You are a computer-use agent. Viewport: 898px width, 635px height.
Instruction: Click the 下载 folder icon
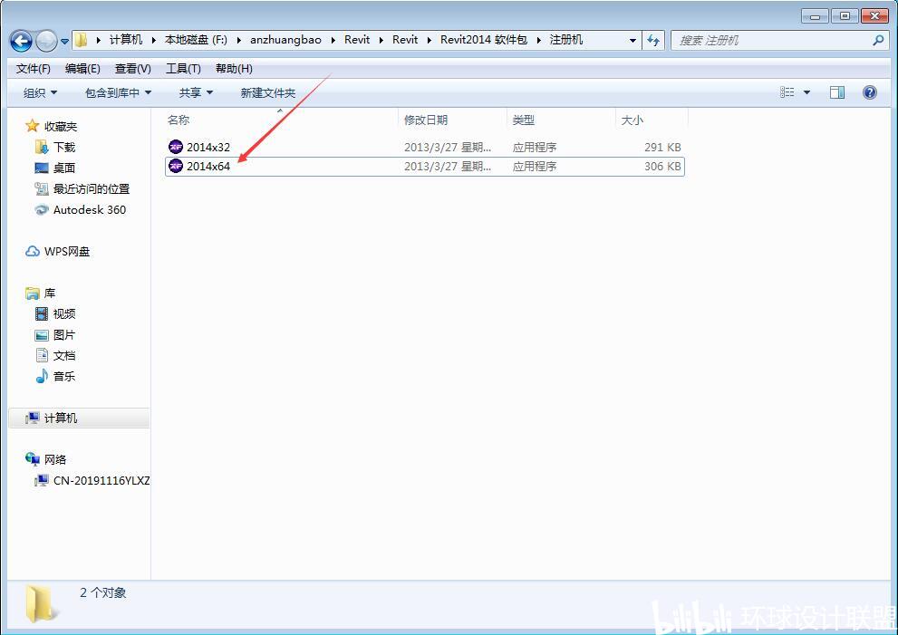click(42, 147)
